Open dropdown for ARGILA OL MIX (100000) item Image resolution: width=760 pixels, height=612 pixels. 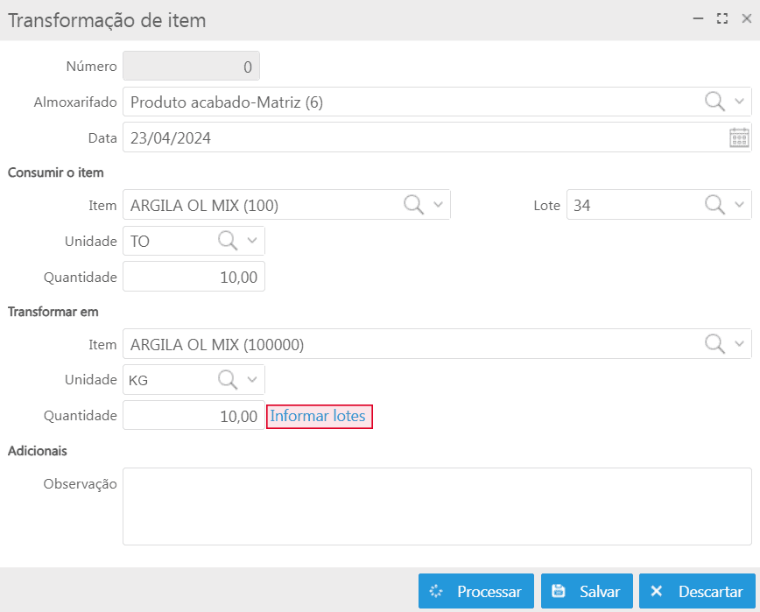coord(740,345)
